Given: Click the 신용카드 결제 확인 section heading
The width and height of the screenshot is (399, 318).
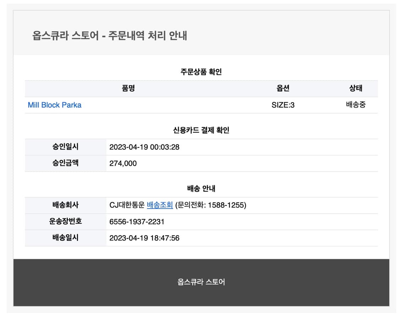Looking at the screenshot, I should pyautogui.click(x=201, y=130).
